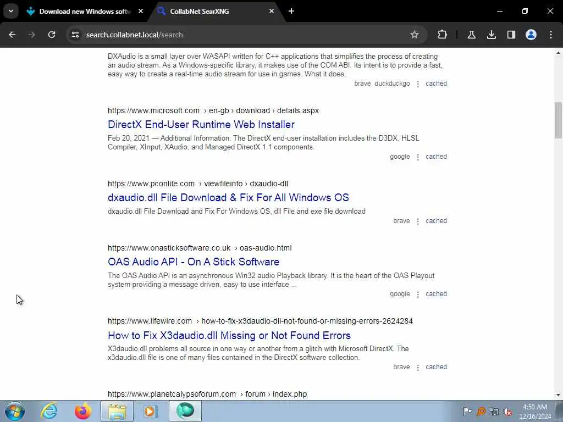This screenshot has height=422, width=563.
Task: Open the media player taskbar icon
Action: pos(150,411)
